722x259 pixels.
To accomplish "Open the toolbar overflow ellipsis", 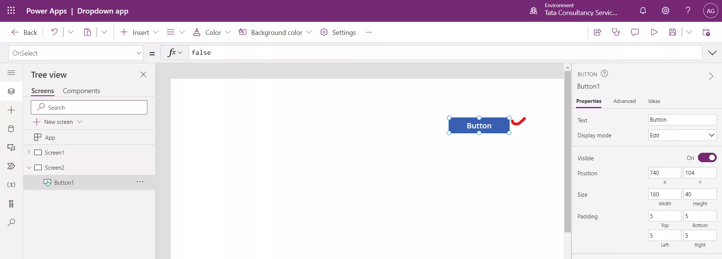I will tap(369, 32).
